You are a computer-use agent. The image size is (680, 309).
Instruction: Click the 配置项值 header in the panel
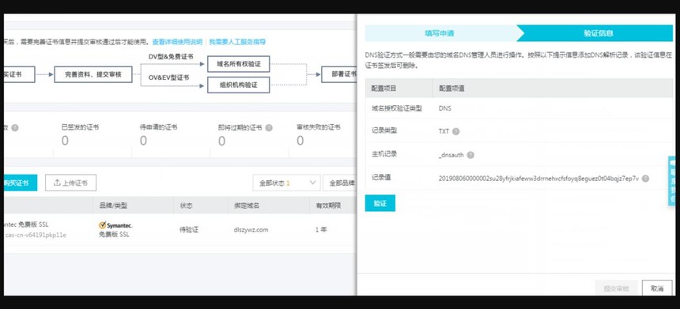click(x=451, y=88)
